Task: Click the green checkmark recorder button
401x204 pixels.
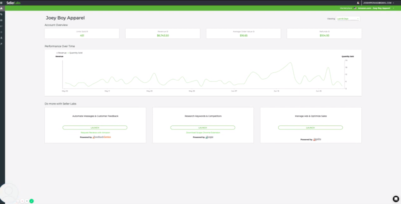Action: point(31,201)
